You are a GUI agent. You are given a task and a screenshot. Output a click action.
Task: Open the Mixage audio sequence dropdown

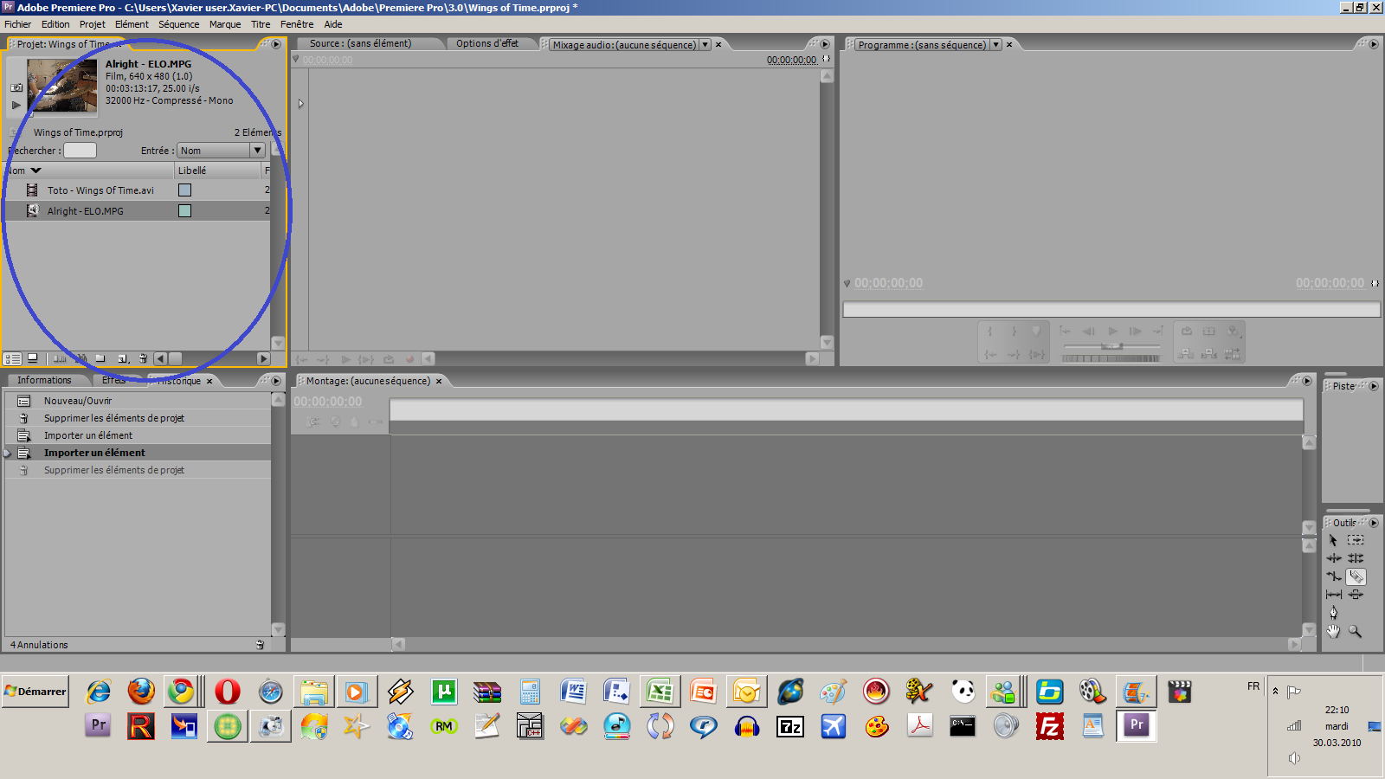click(x=705, y=45)
